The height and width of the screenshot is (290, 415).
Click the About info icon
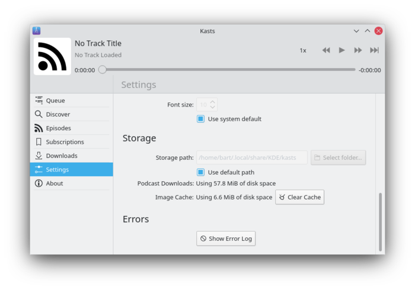39,183
